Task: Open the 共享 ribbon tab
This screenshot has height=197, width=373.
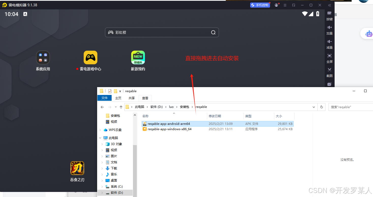Action: 131,98
